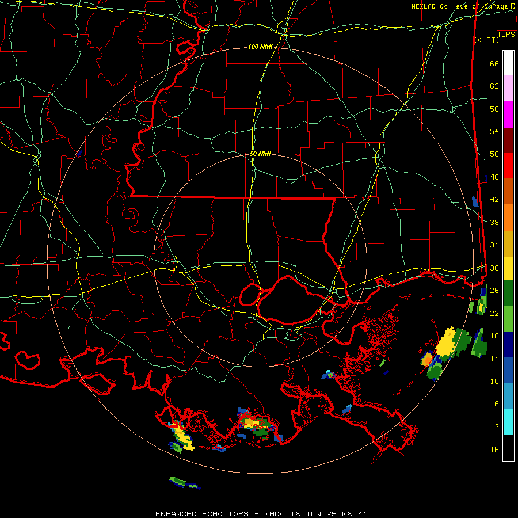Image resolution: width=518 pixels, height=518 pixels.
Task: Click the '100 NMI' range ring label
Action: tap(260, 47)
